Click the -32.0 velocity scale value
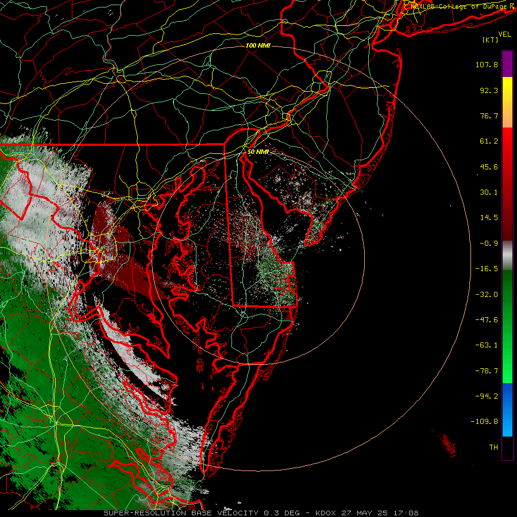 487,295
